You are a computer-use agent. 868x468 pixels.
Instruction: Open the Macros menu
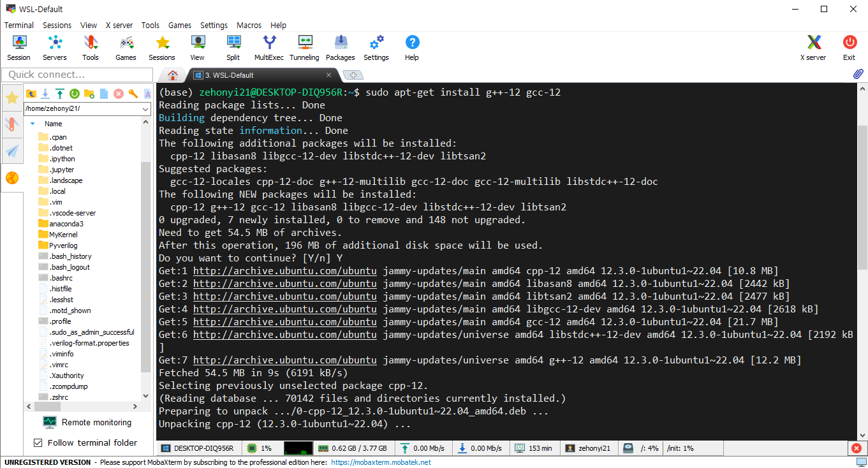click(249, 26)
